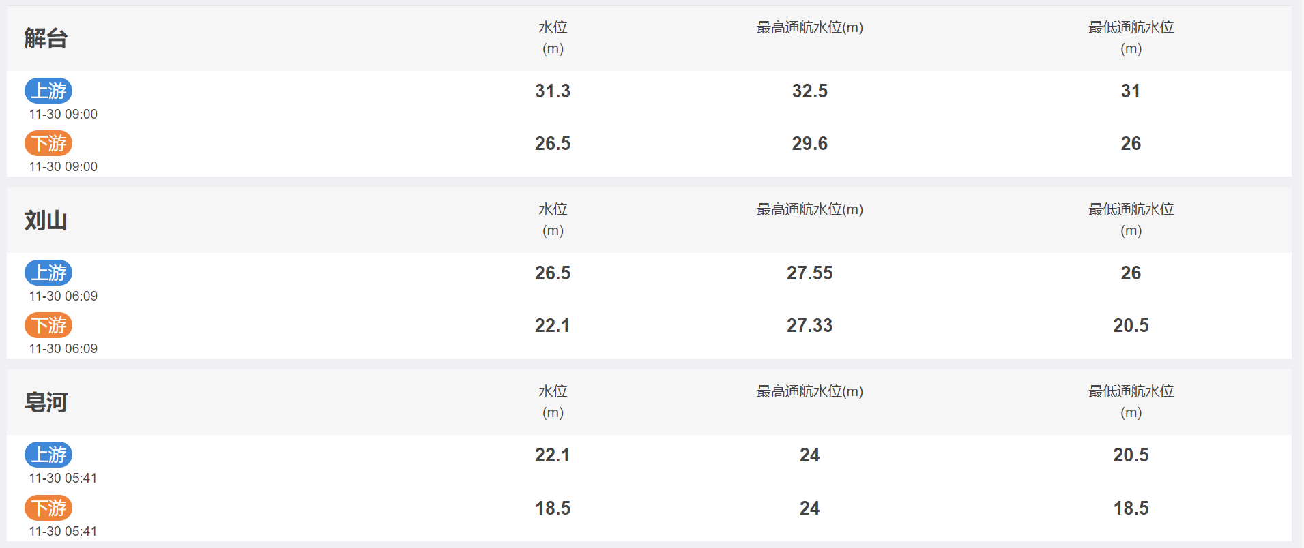Click the 18.5 water level in 皂河 downstream
Viewport: 1304px width, 548px height.
[x=553, y=508]
